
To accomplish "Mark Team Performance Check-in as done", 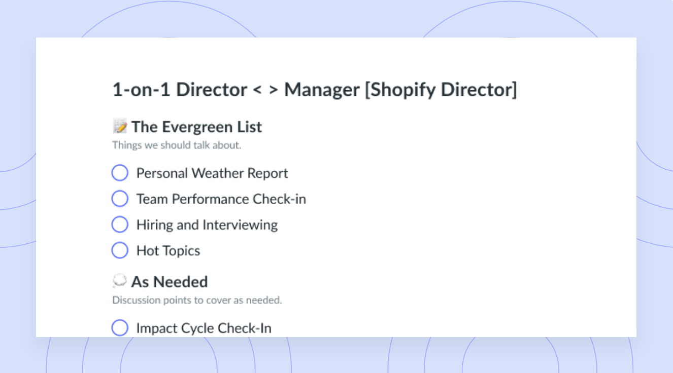I will (120, 199).
